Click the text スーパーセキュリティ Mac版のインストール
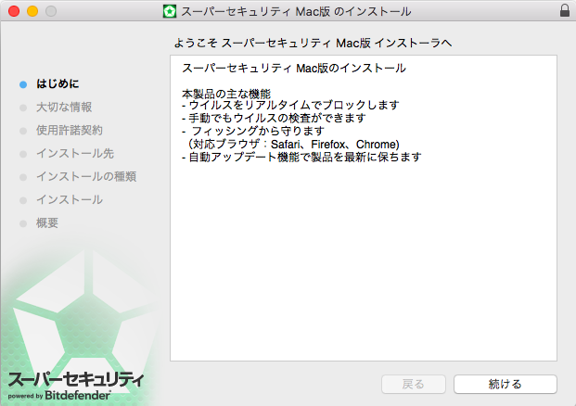 294,68
